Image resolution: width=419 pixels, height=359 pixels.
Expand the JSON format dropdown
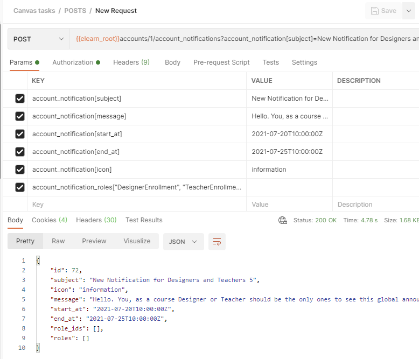(183, 242)
